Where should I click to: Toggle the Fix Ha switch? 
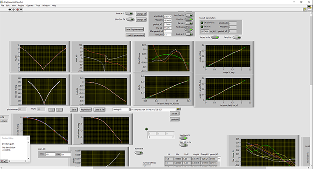[x=188, y=23]
